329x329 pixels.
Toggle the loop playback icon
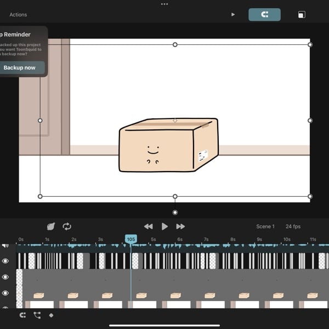67,226
